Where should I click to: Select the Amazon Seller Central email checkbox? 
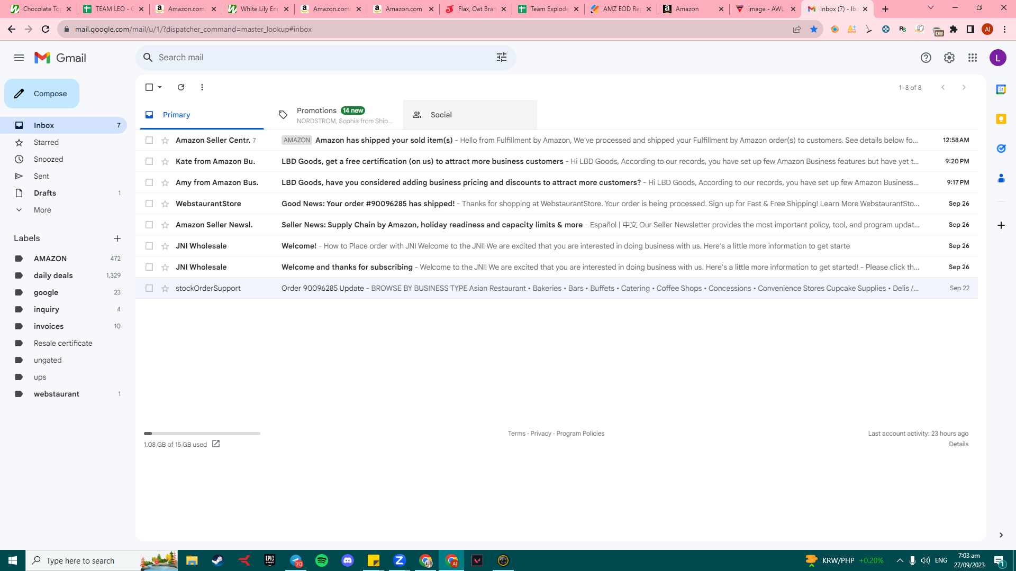coord(149,140)
